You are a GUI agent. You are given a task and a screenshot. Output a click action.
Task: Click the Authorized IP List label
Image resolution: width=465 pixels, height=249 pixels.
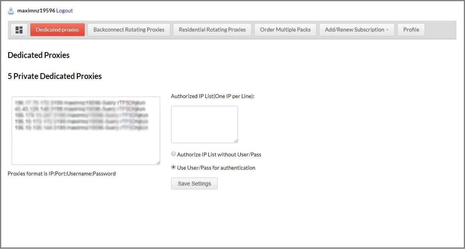pos(213,96)
